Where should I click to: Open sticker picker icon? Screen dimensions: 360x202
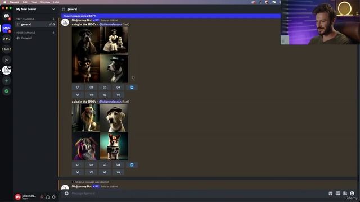pyautogui.click(x=345, y=194)
